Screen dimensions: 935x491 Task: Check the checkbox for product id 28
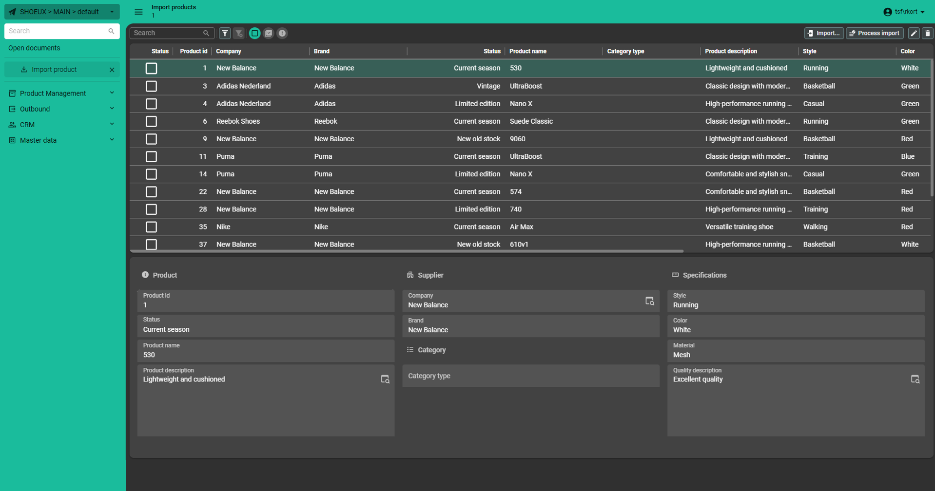coord(151,209)
